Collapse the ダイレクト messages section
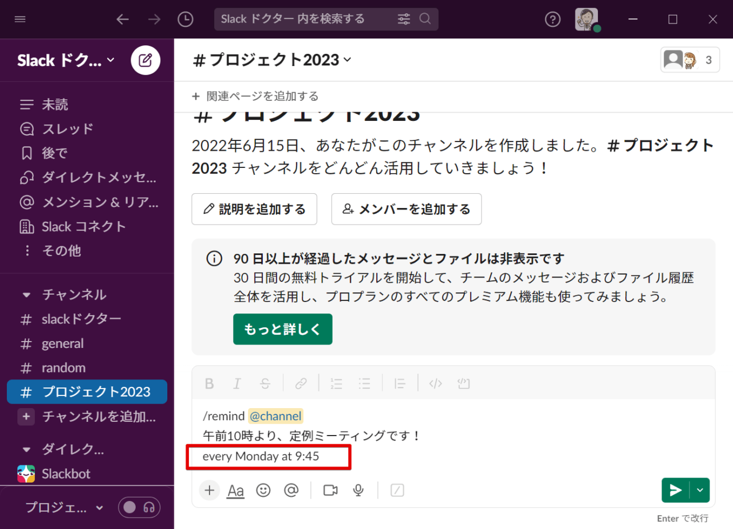Viewport: 733px width, 529px height. tap(26, 449)
